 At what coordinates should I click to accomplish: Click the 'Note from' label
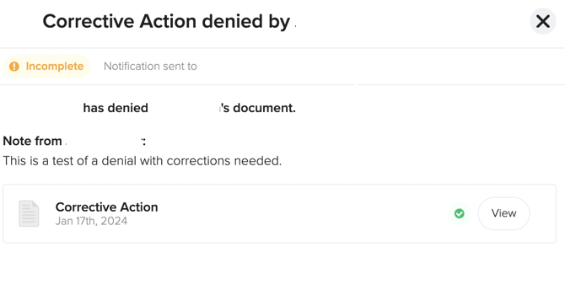(x=32, y=141)
